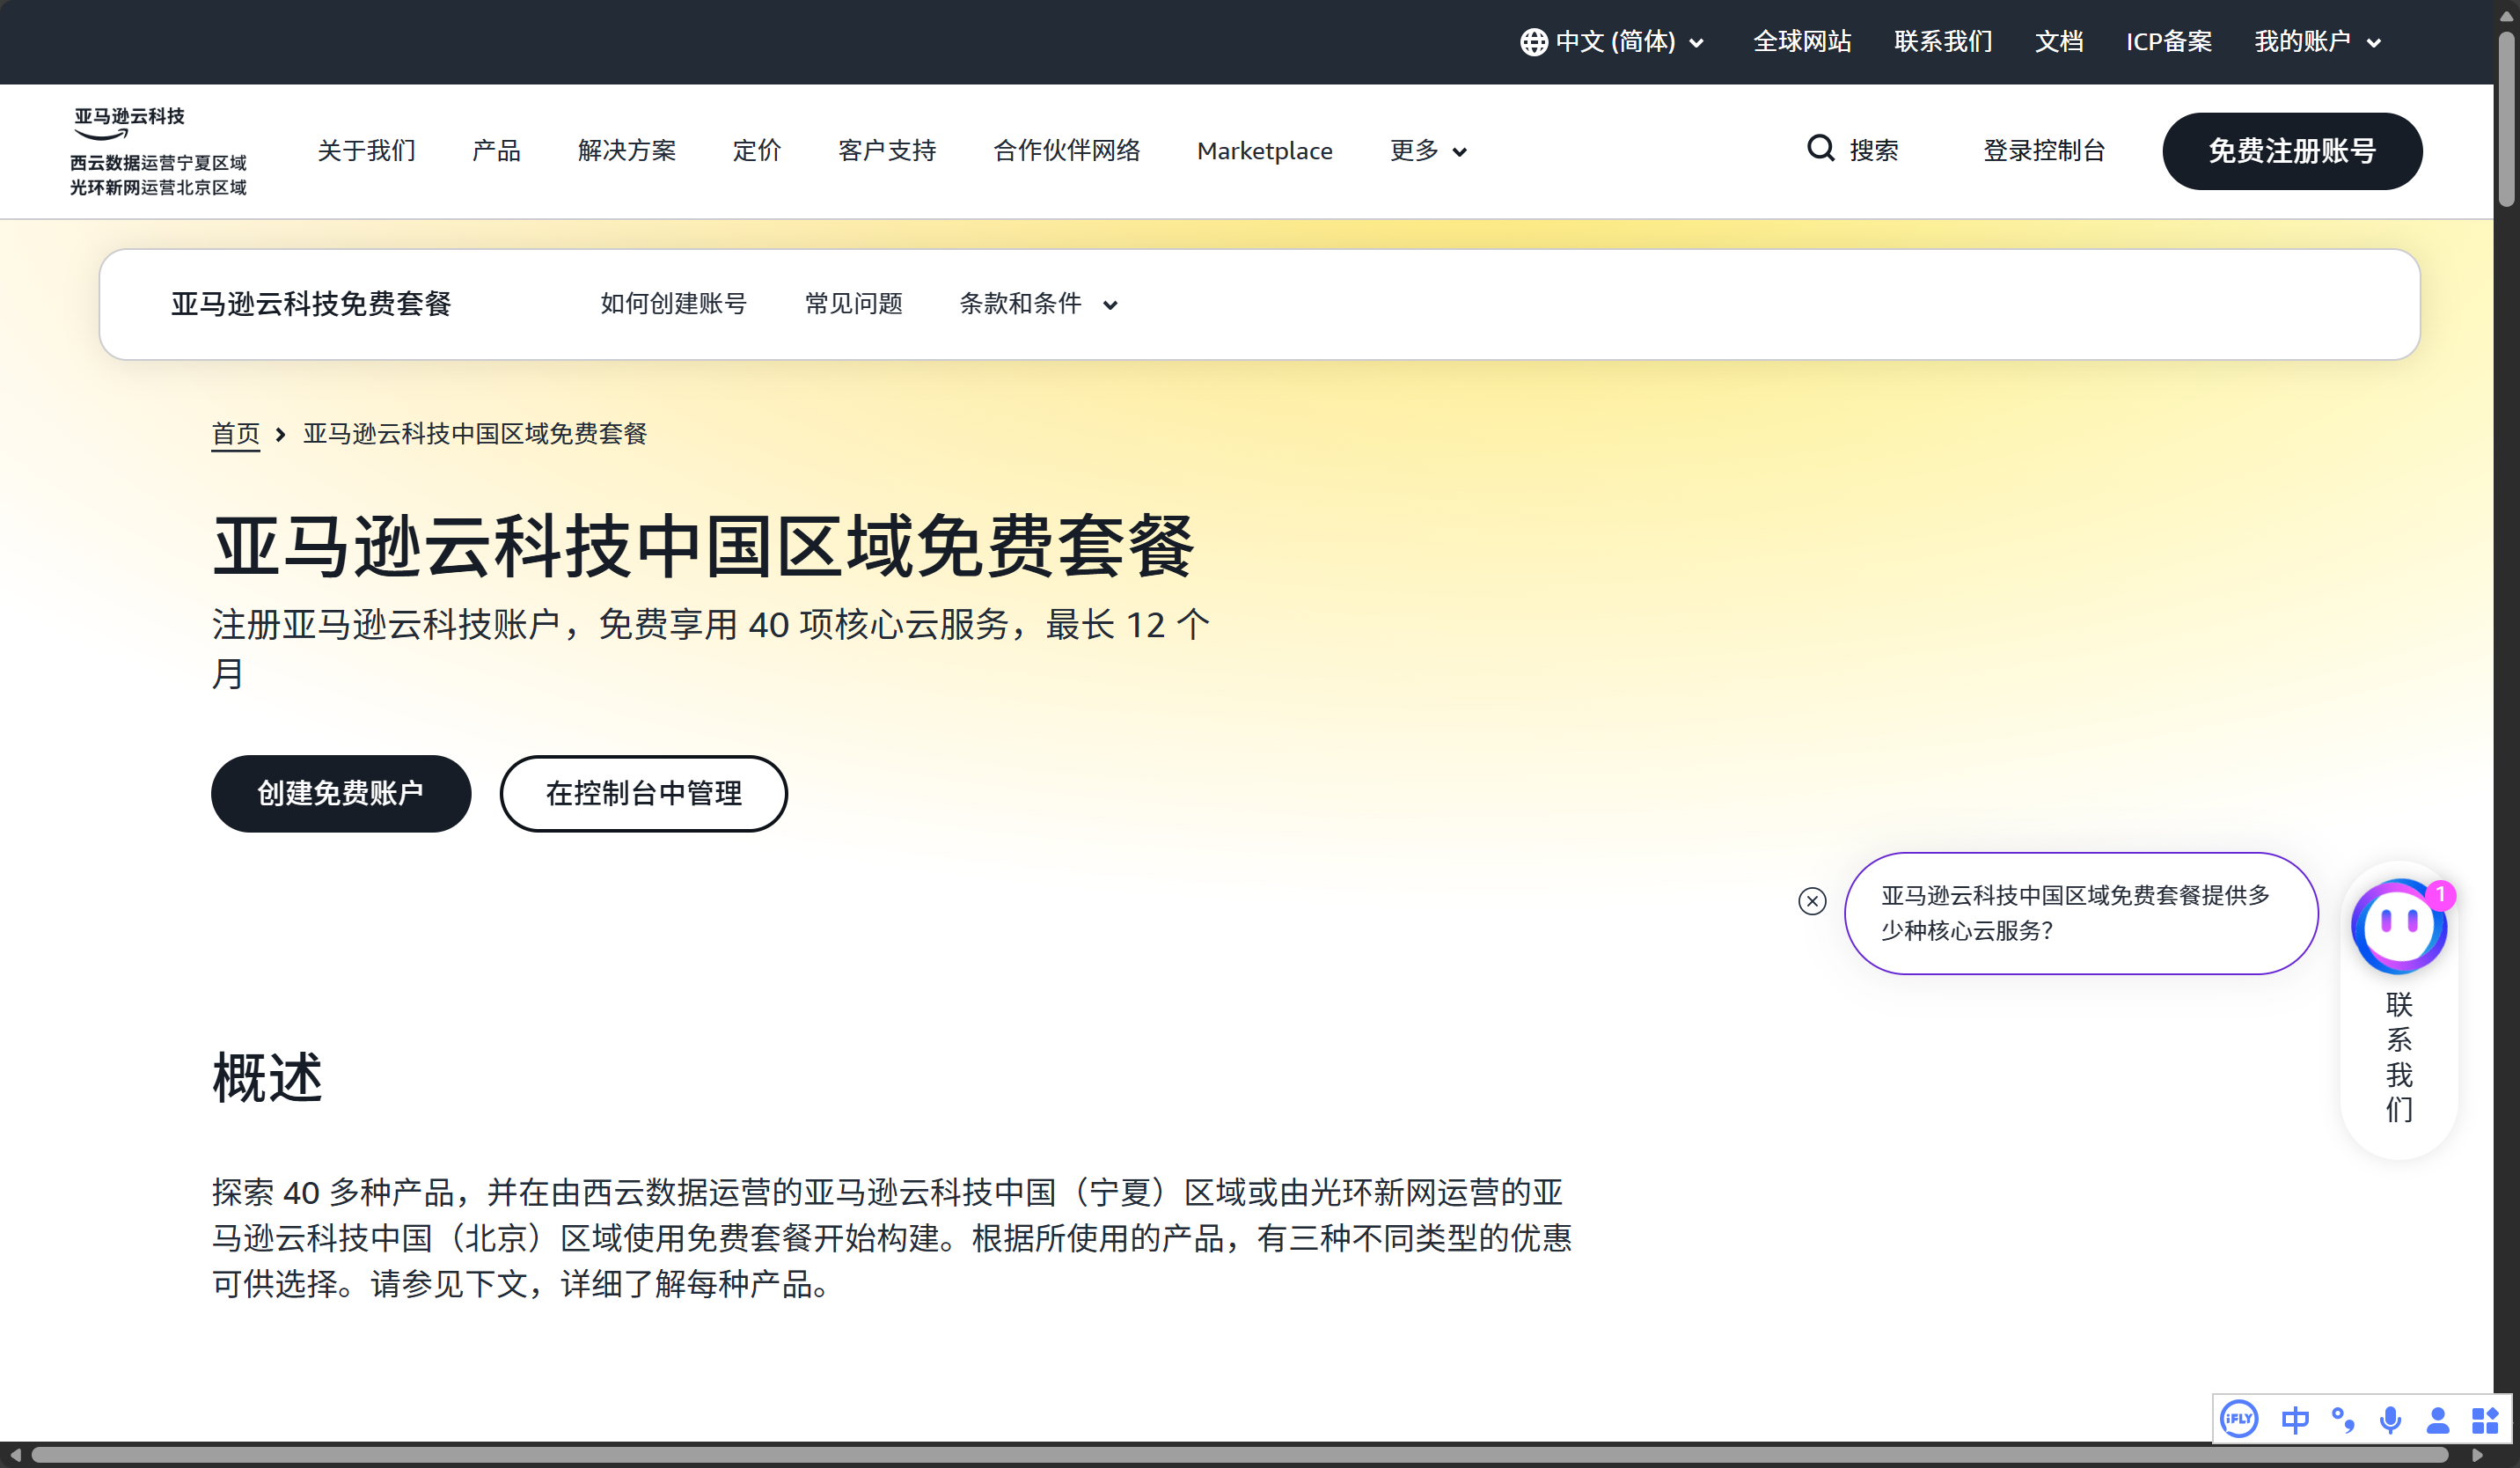
Task: Go to the 定价 page
Action: click(757, 151)
